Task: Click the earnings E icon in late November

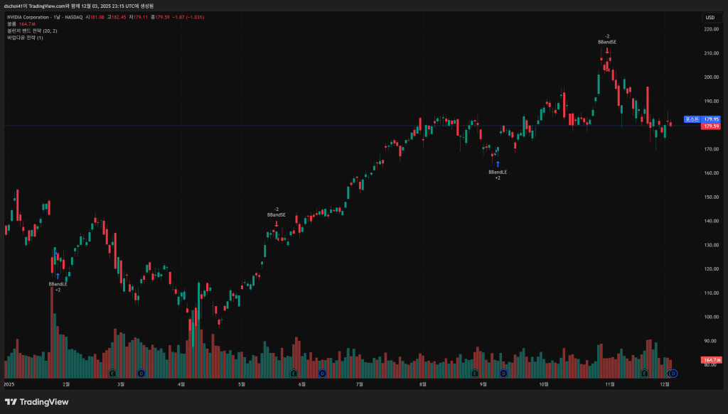Action: click(x=645, y=373)
